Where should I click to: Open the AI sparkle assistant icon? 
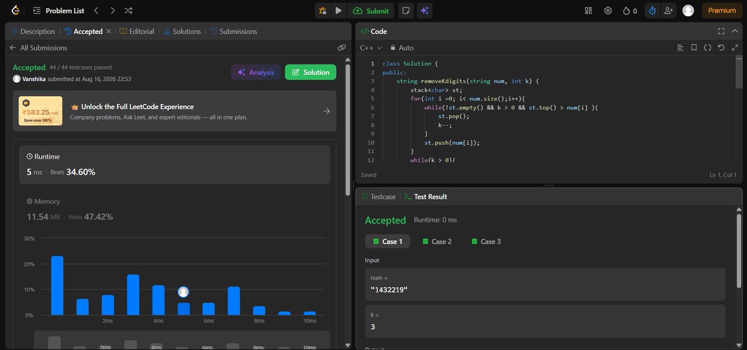(425, 11)
